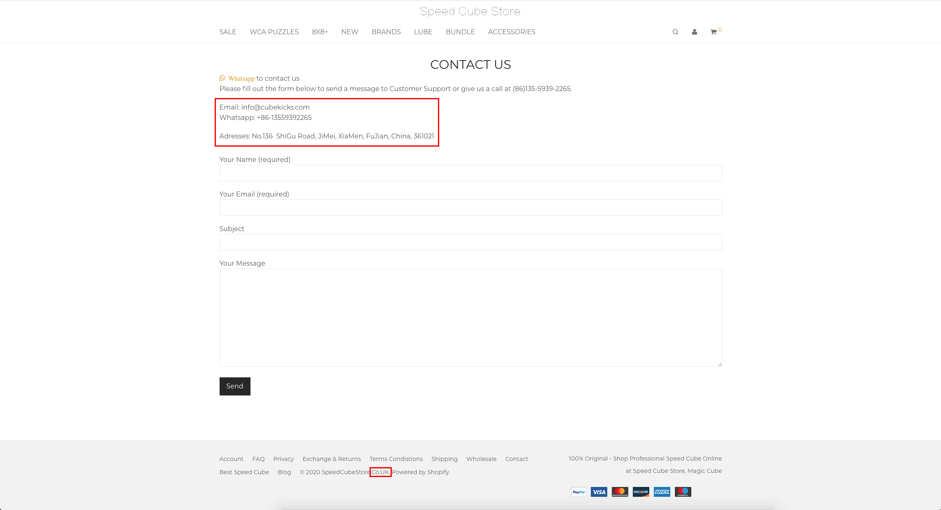The image size is (941, 510).
Task: Open Best Speed Cube footer link
Action: pos(244,472)
